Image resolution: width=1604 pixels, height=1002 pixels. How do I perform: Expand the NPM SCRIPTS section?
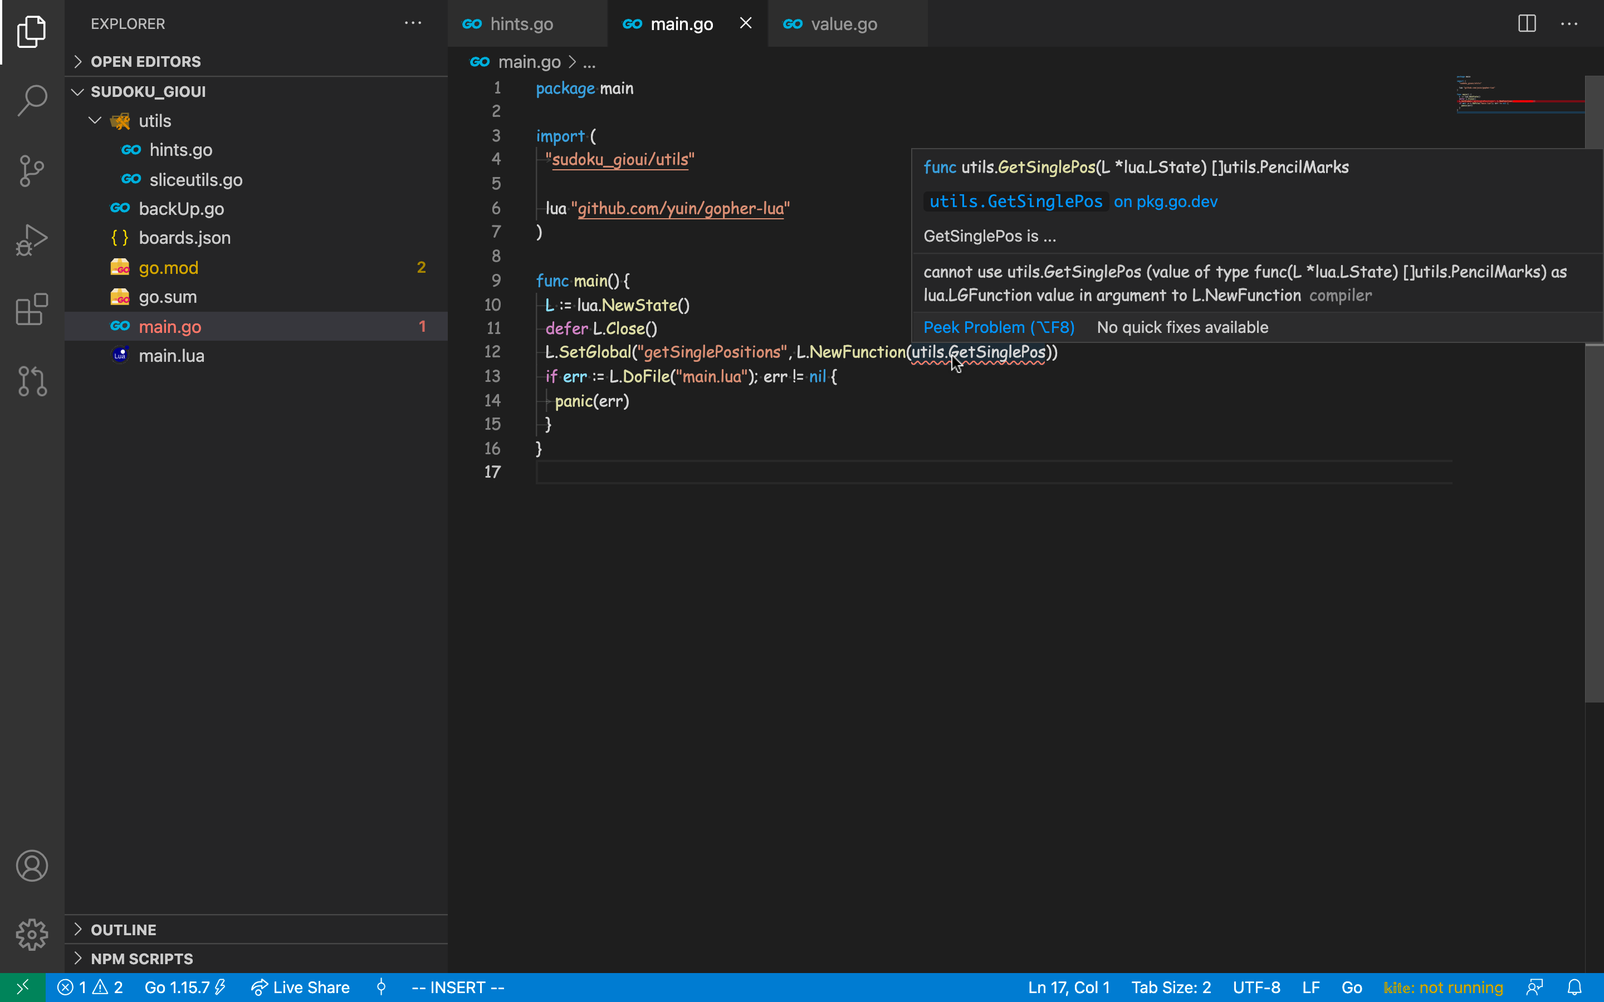point(256,959)
